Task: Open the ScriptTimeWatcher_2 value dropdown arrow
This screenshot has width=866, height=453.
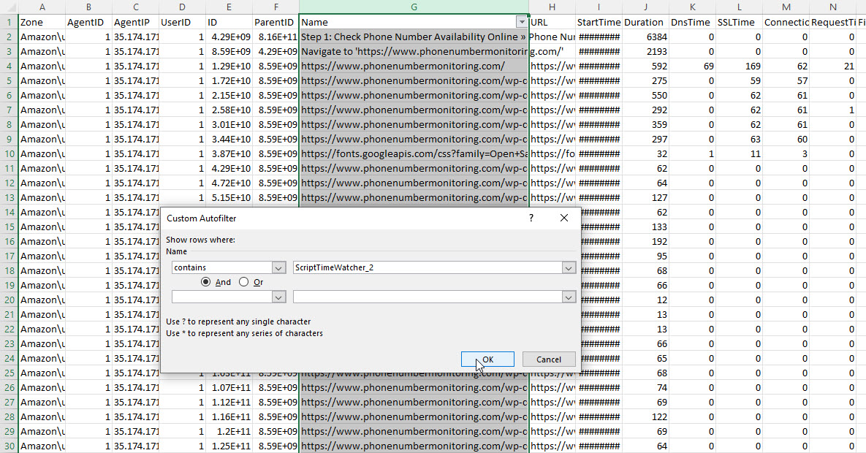Action: point(569,268)
